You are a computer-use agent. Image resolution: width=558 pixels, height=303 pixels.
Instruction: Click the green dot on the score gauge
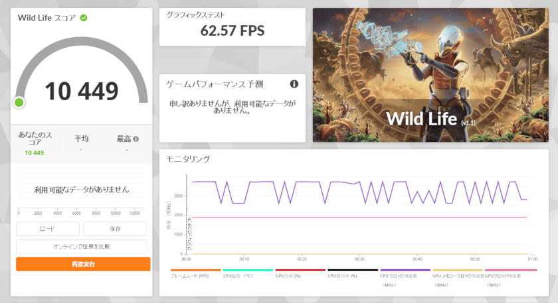[19, 102]
